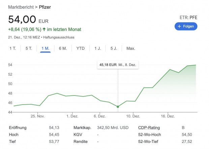Click the 25. Nov. axis label
This screenshot has height=149, width=209.
(38, 116)
